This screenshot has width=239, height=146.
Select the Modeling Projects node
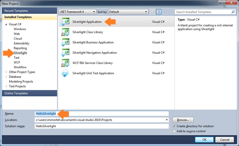pos(21,81)
